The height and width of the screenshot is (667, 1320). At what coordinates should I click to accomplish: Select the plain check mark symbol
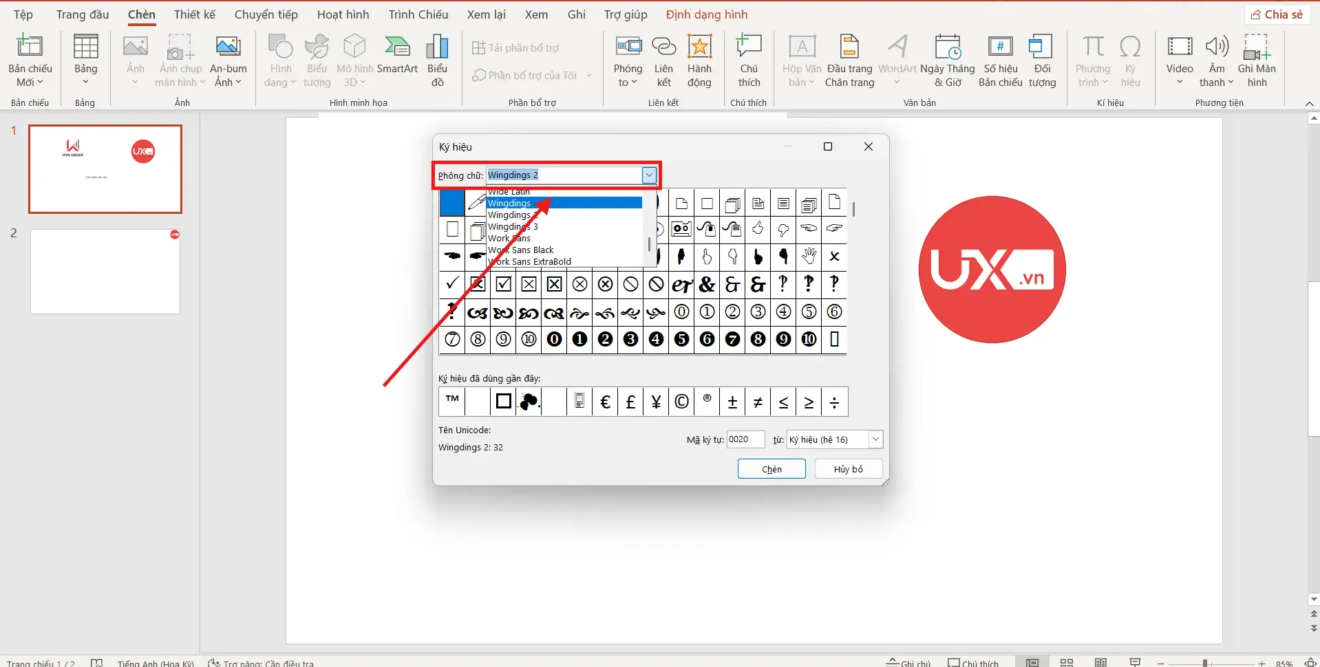coord(452,284)
